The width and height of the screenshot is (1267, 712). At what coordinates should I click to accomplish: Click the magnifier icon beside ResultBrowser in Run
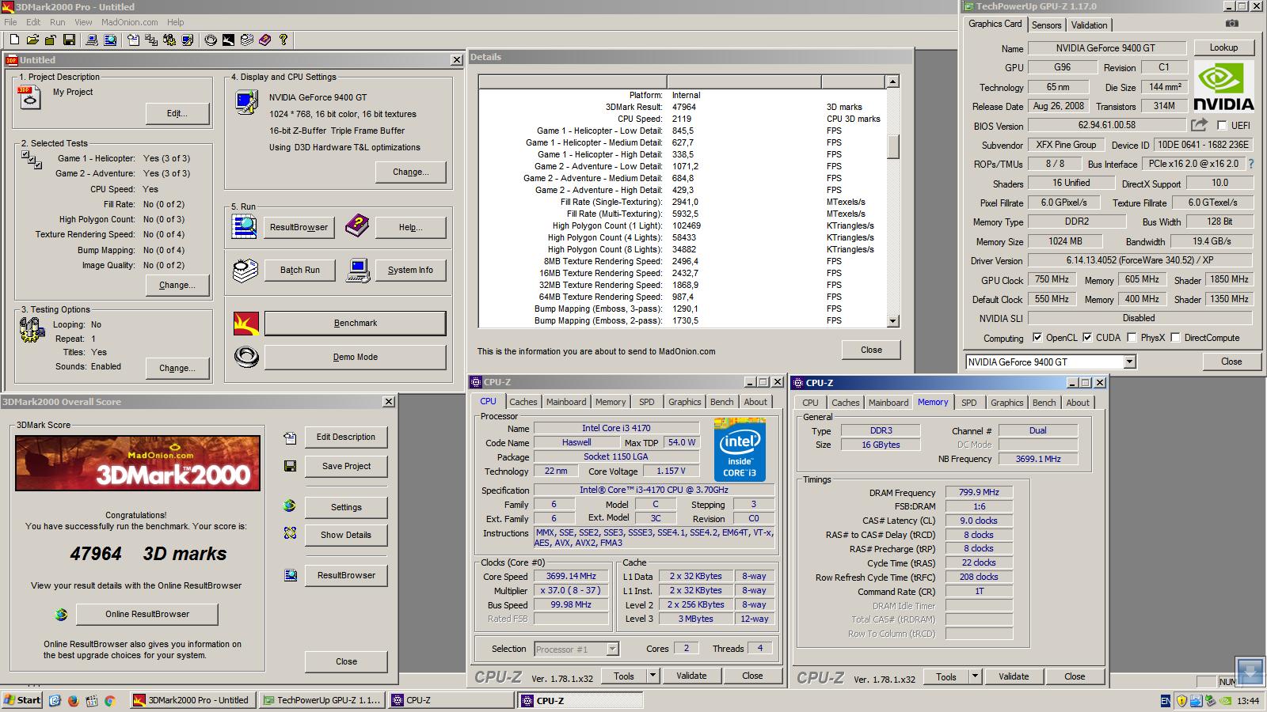pos(245,227)
